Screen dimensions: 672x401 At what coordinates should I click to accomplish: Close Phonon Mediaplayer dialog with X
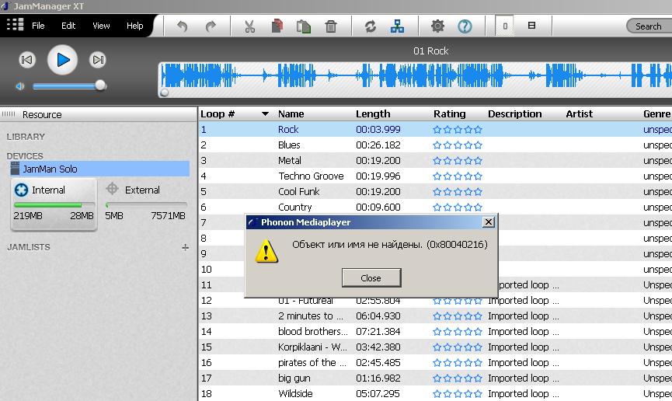pyautogui.click(x=488, y=221)
